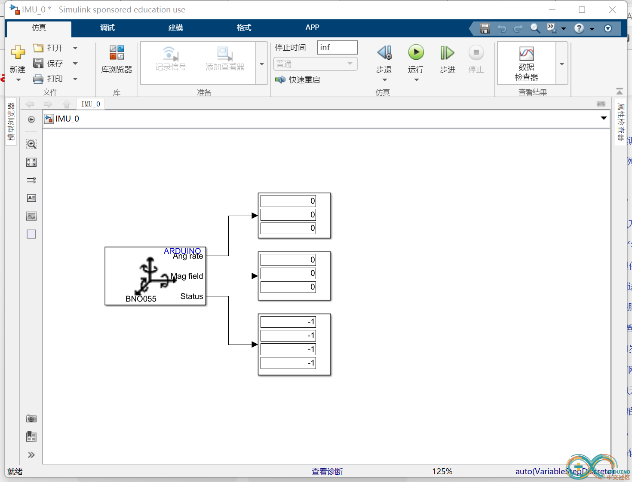Viewport: 632px width, 482px height.
Task: Click the navigate forward arrow
Action: click(x=48, y=104)
